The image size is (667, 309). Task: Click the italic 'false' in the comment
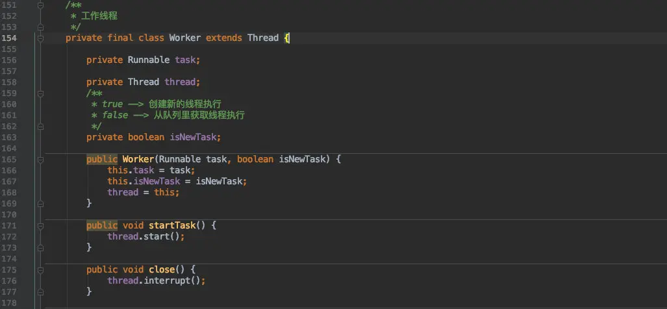115,115
